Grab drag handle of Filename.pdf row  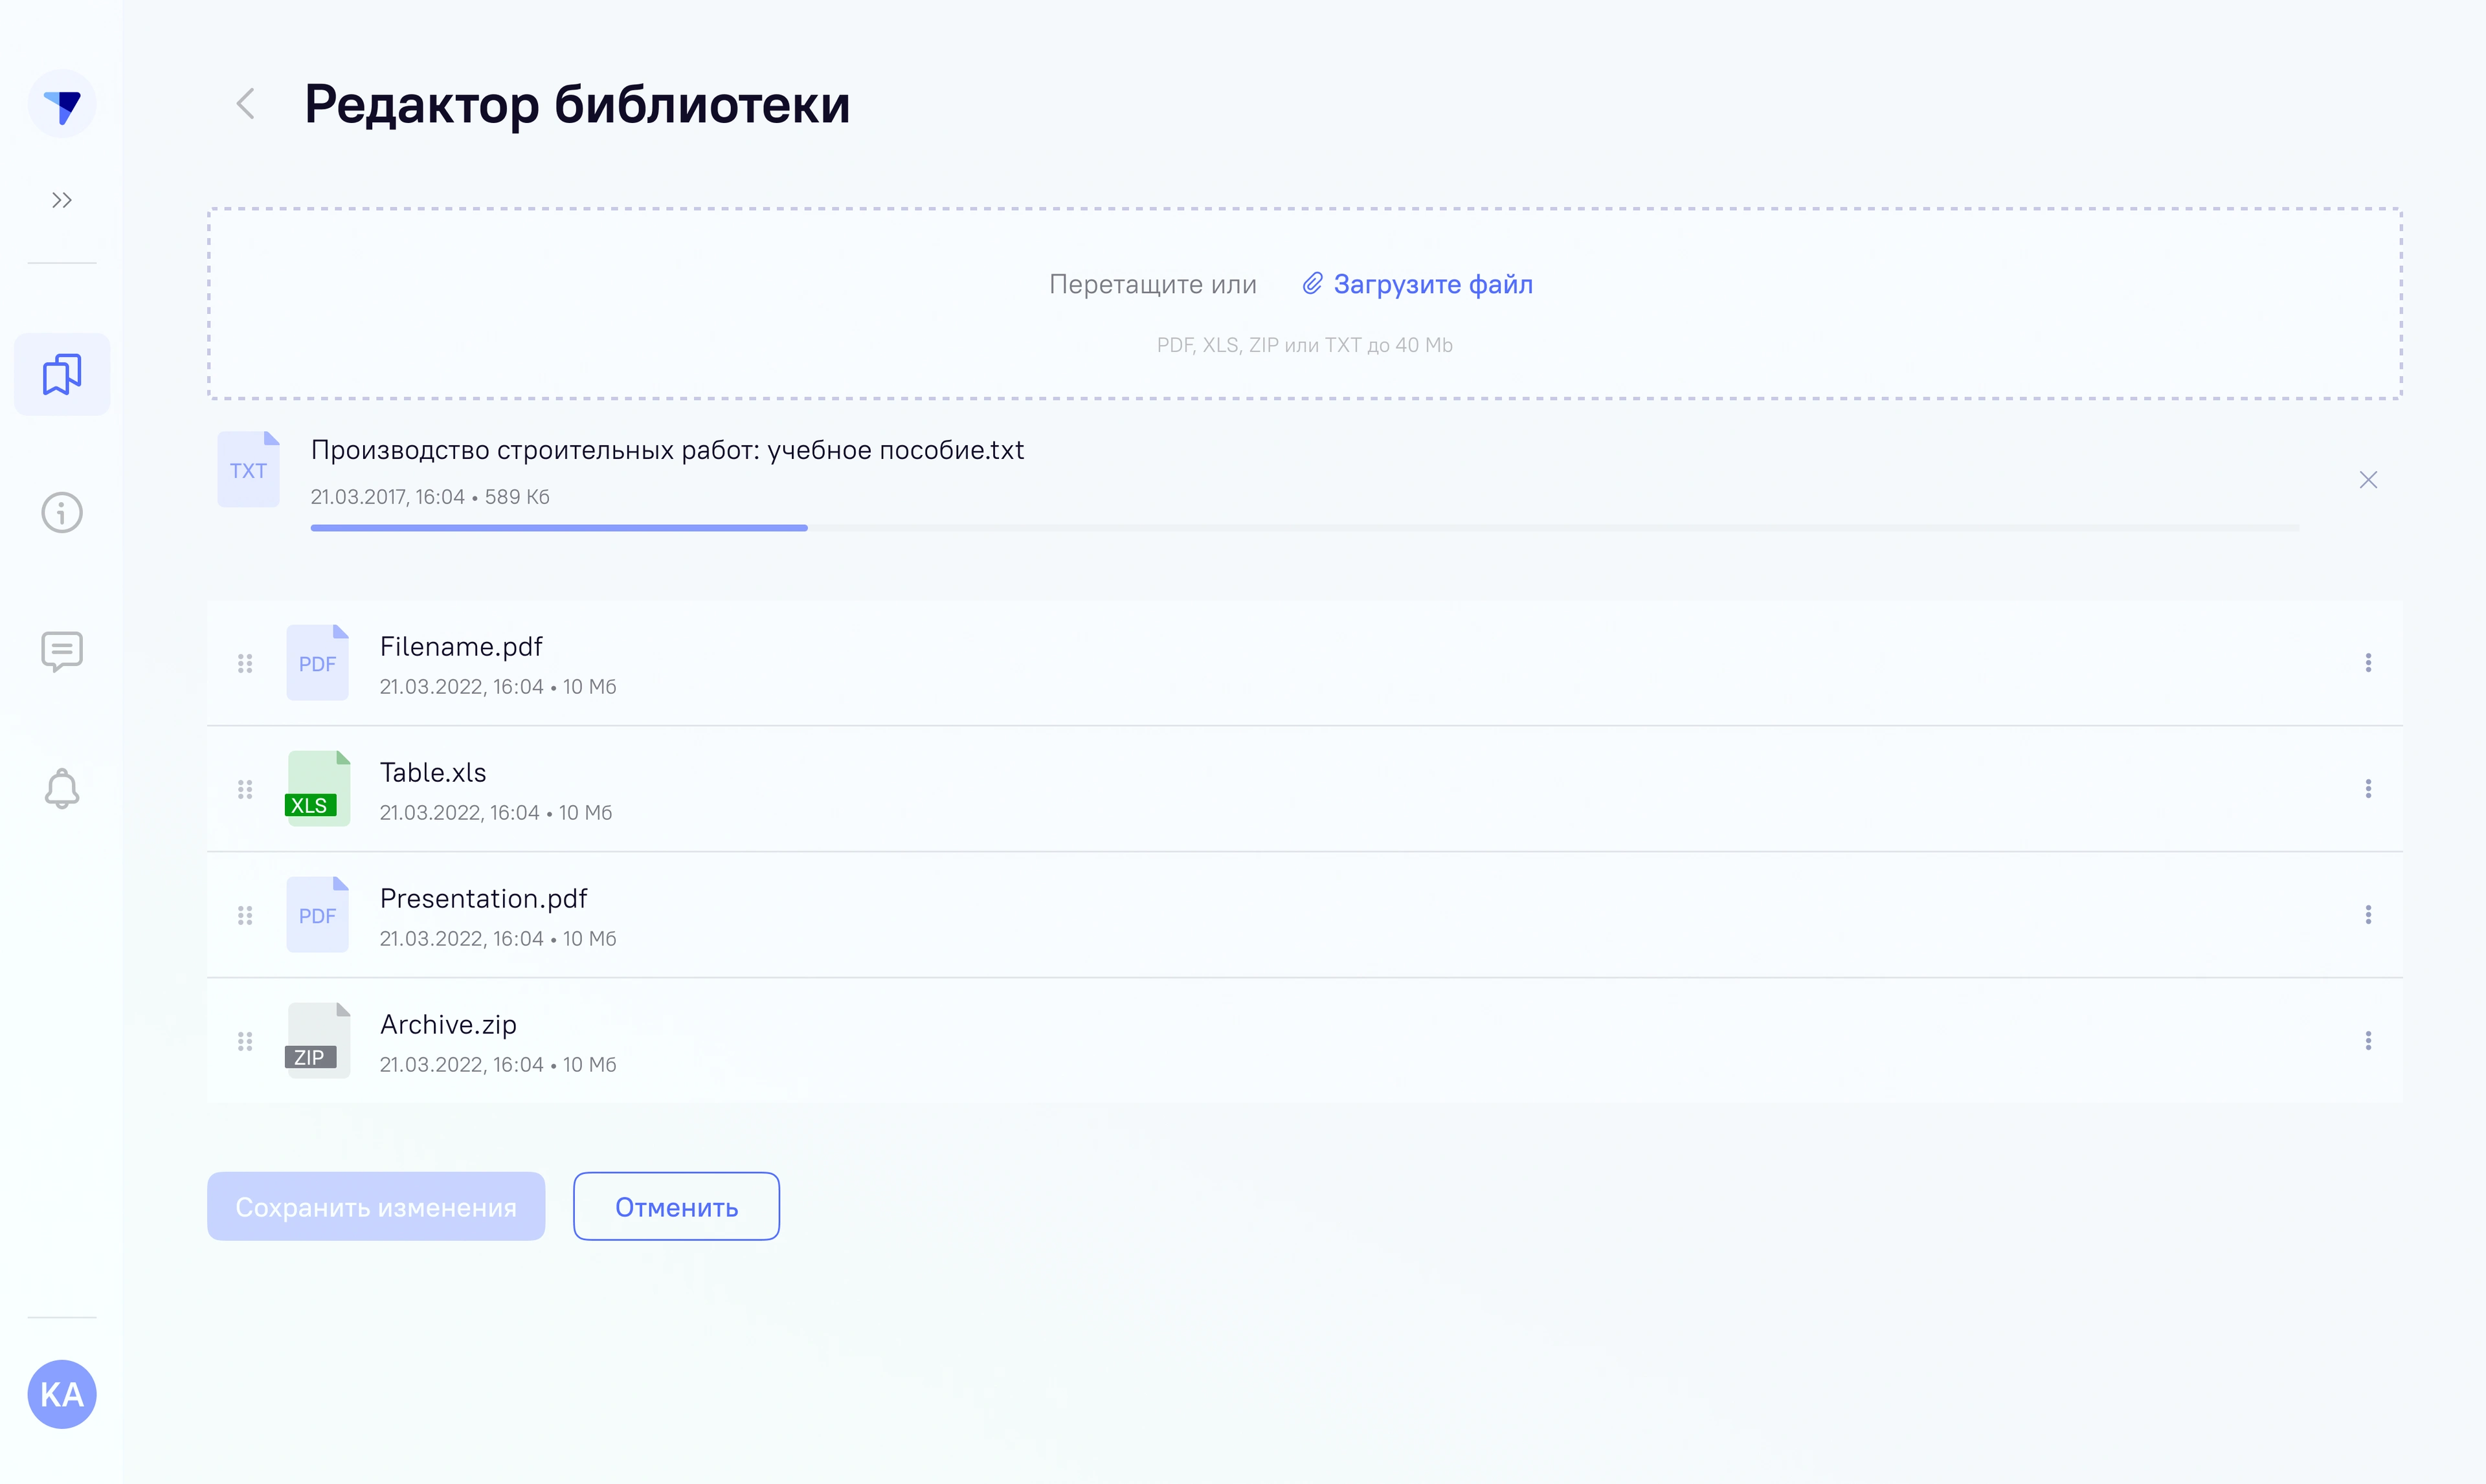pos(245,663)
